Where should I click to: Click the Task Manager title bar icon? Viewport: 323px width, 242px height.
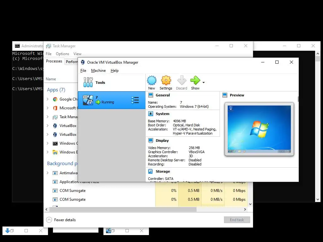(49, 46)
